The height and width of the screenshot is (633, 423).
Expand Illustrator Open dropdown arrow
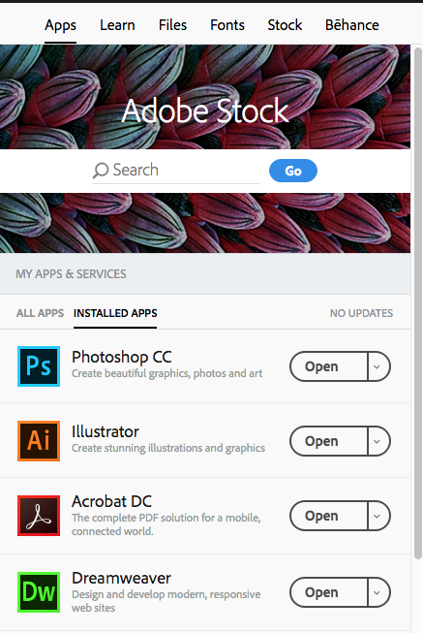(x=378, y=441)
